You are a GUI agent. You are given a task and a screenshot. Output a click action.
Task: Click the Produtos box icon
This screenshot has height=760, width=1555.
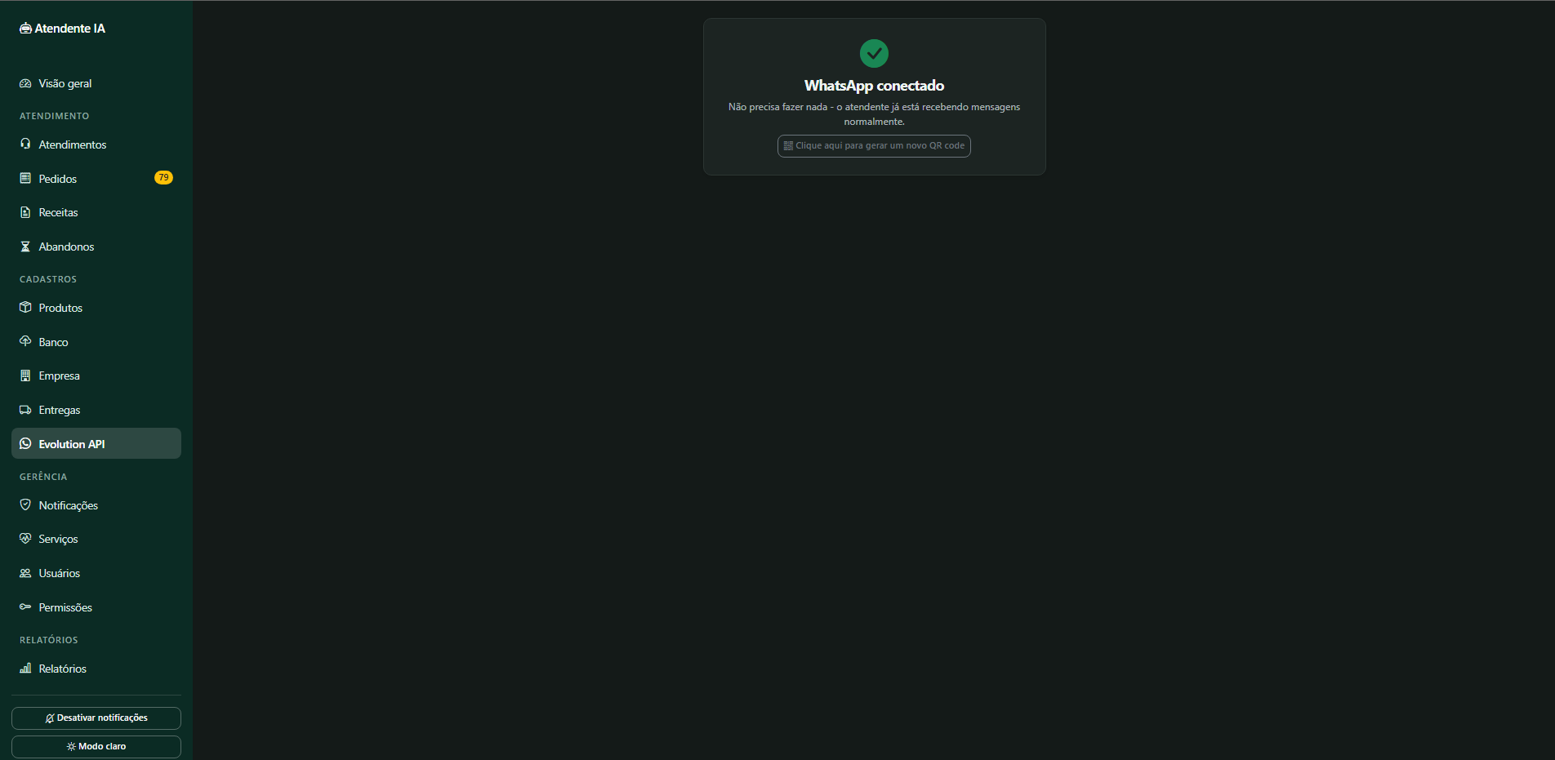[x=25, y=308]
